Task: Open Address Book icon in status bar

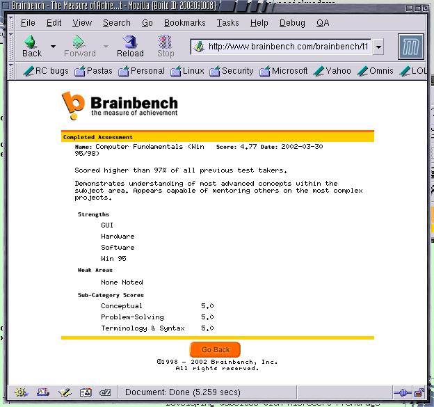Action: [x=86, y=392]
